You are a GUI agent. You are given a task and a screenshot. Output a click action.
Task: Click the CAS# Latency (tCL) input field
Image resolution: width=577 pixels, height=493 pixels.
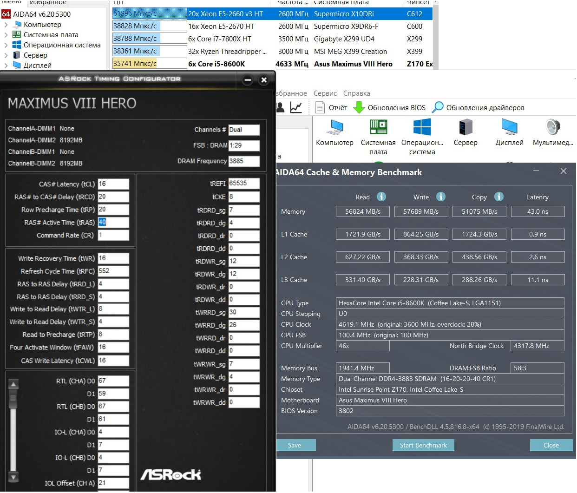coord(113,184)
